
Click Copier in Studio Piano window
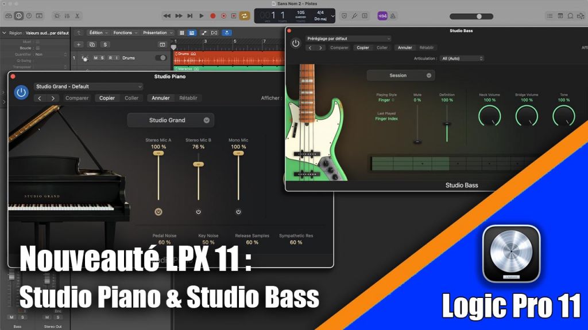point(107,98)
